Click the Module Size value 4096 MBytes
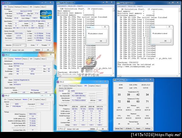 (79, 93)
